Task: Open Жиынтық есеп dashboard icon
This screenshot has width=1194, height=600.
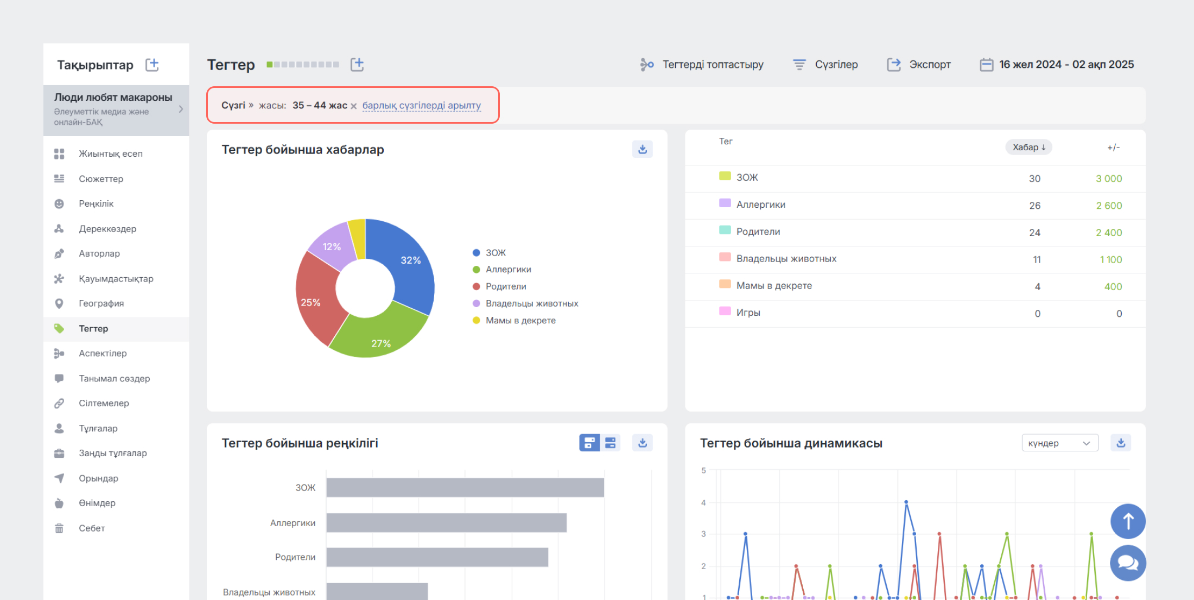Action: 59,154
